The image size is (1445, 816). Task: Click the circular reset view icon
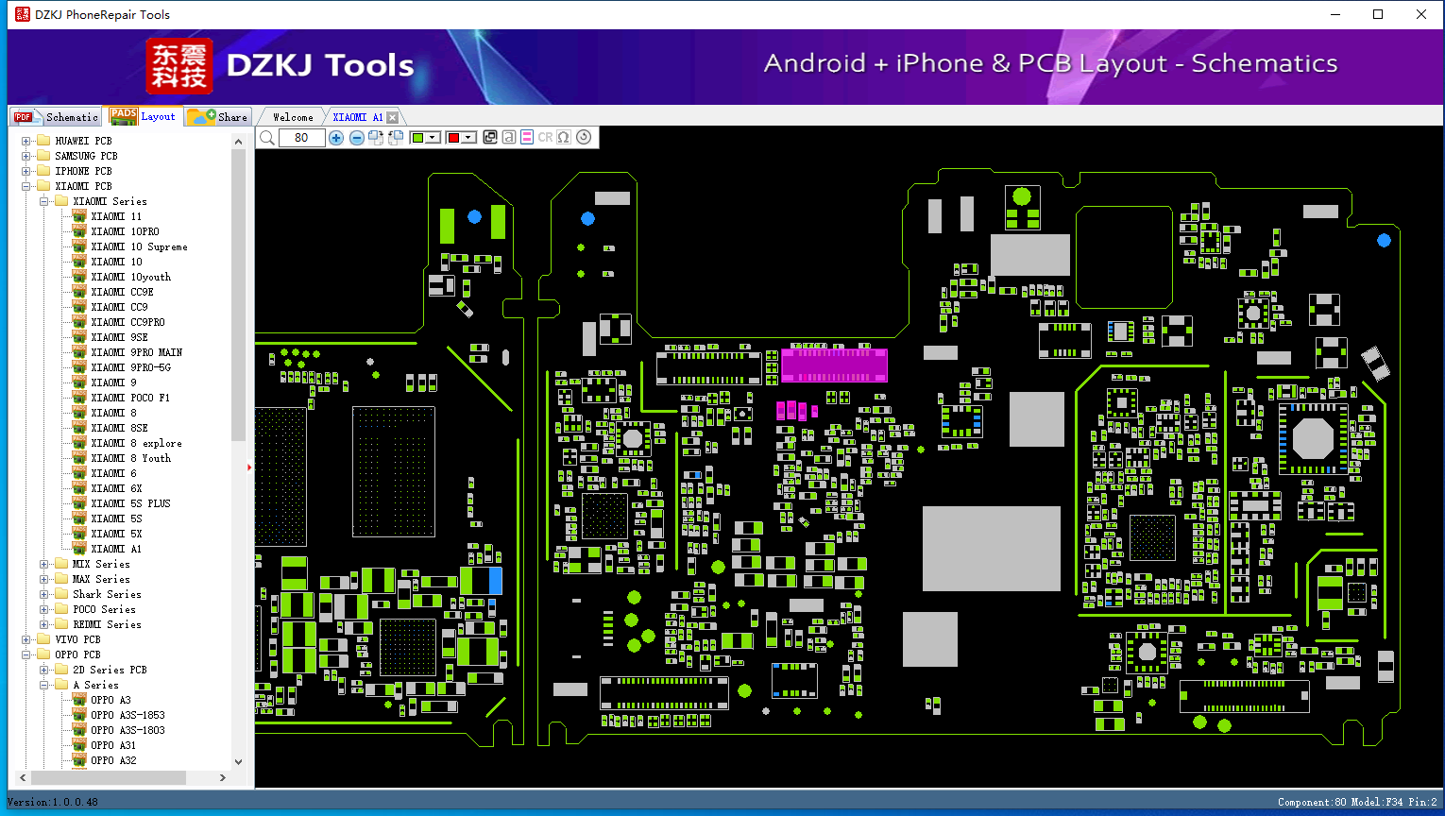[584, 137]
